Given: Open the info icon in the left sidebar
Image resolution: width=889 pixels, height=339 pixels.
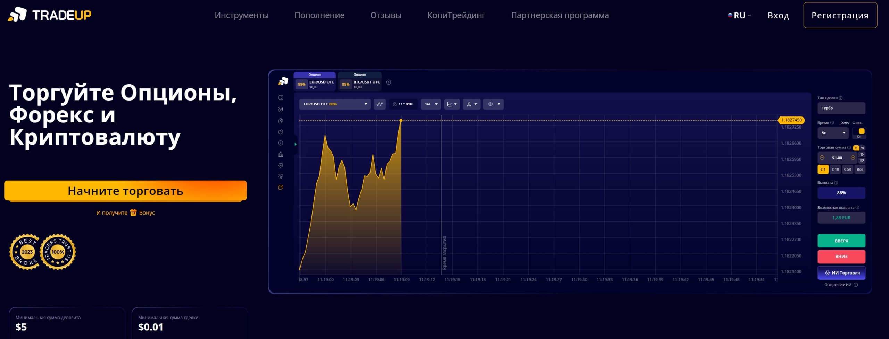Looking at the screenshot, I should tap(281, 143).
